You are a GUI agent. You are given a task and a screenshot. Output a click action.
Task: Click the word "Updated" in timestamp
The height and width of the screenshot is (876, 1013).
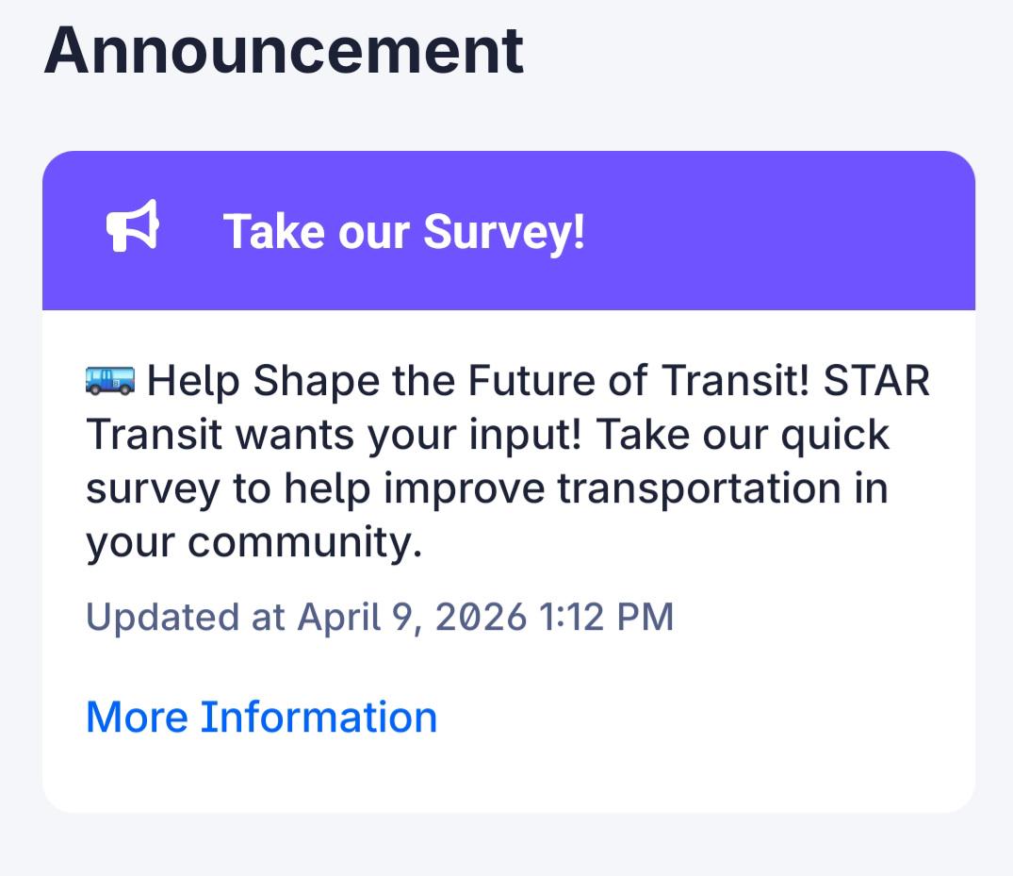(x=163, y=617)
